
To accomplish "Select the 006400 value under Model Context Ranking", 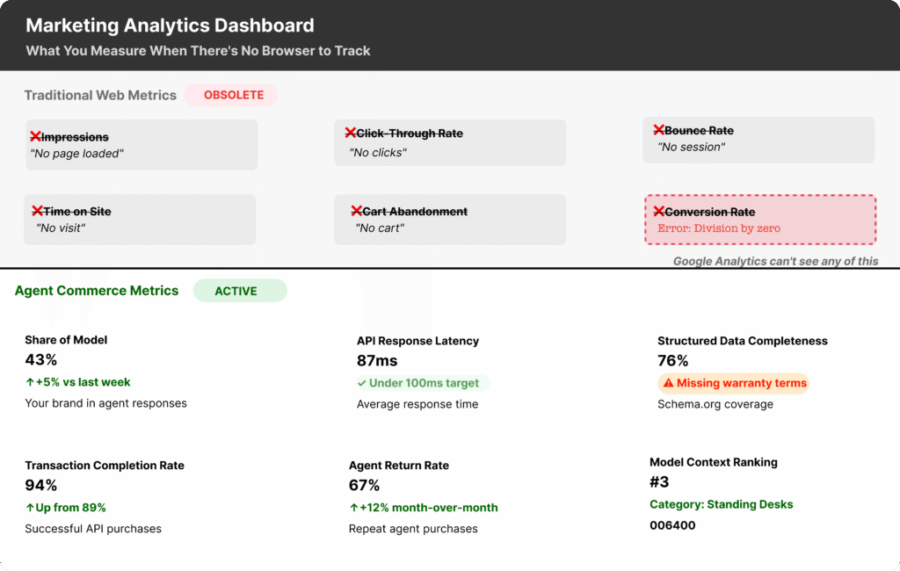I will click(672, 524).
